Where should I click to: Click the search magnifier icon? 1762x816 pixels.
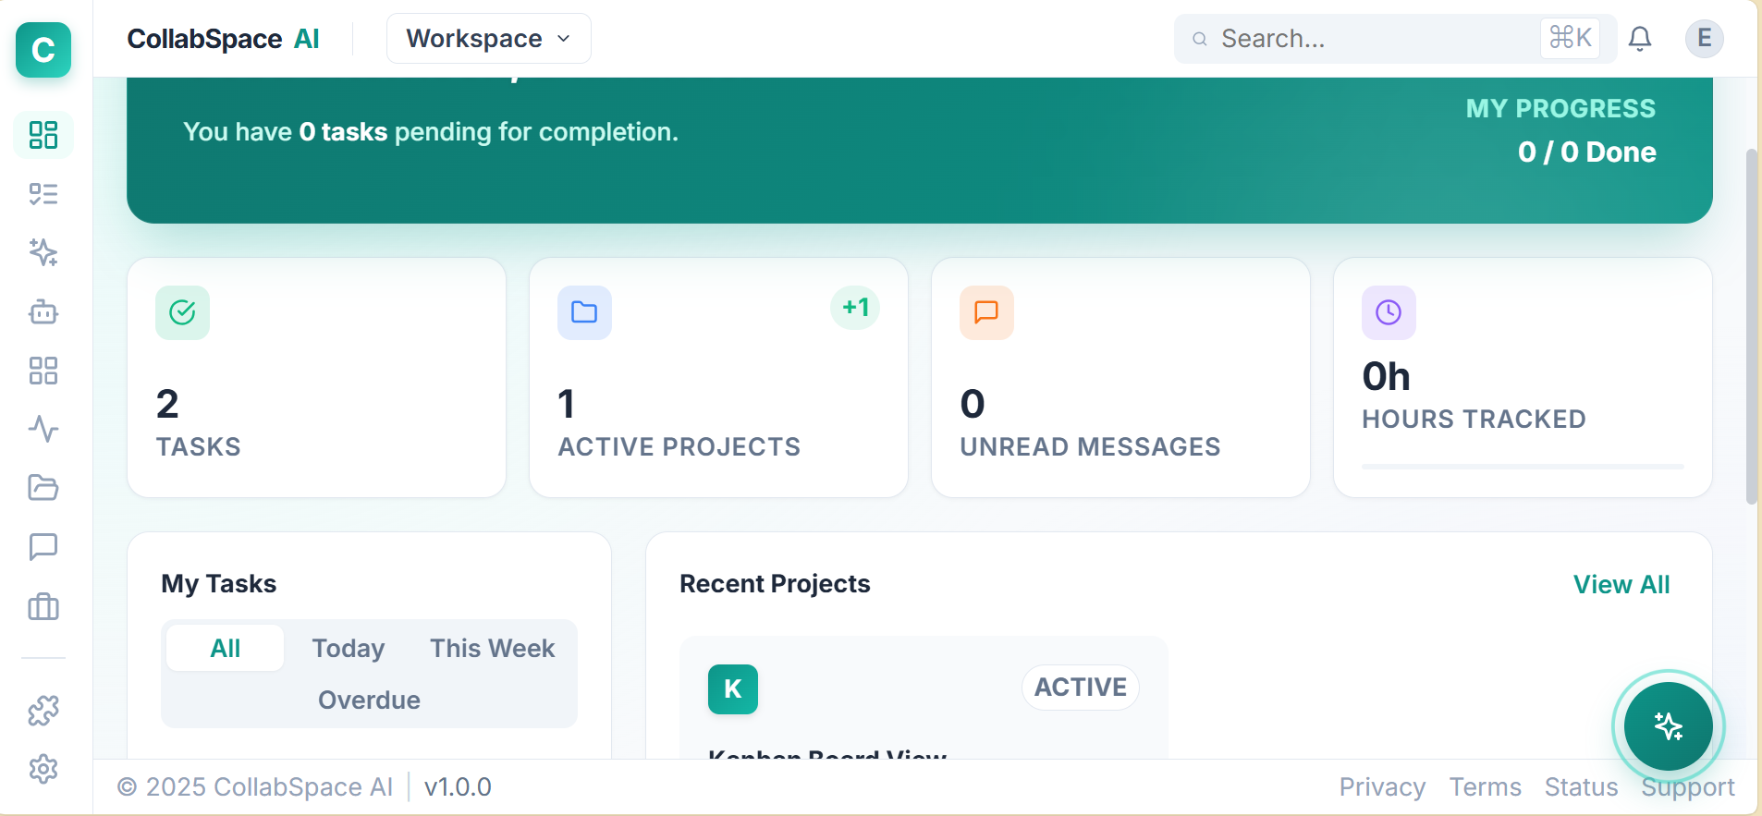click(x=1200, y=39)
